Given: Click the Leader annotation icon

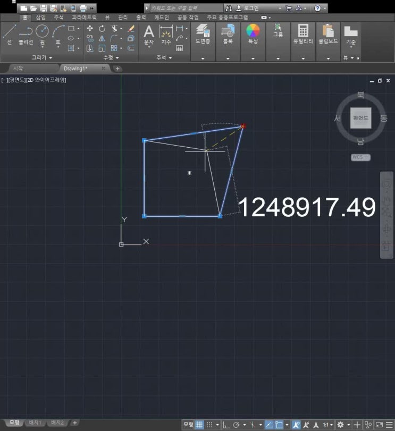Looking at the screenshot, I should coord(179,38).
